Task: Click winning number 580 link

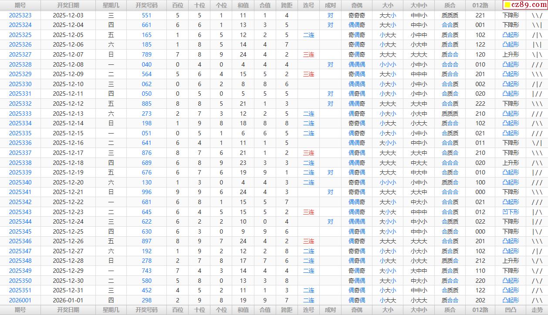Action: coord(147,281)
